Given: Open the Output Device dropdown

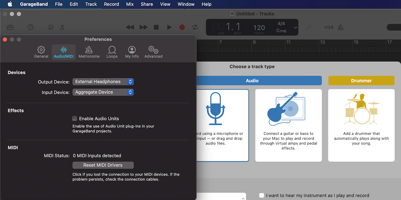Looking at the screenshot, I should [x=103, y=81].
